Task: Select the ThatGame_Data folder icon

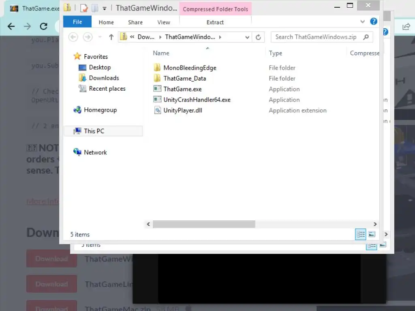Action: click(157, 78)
